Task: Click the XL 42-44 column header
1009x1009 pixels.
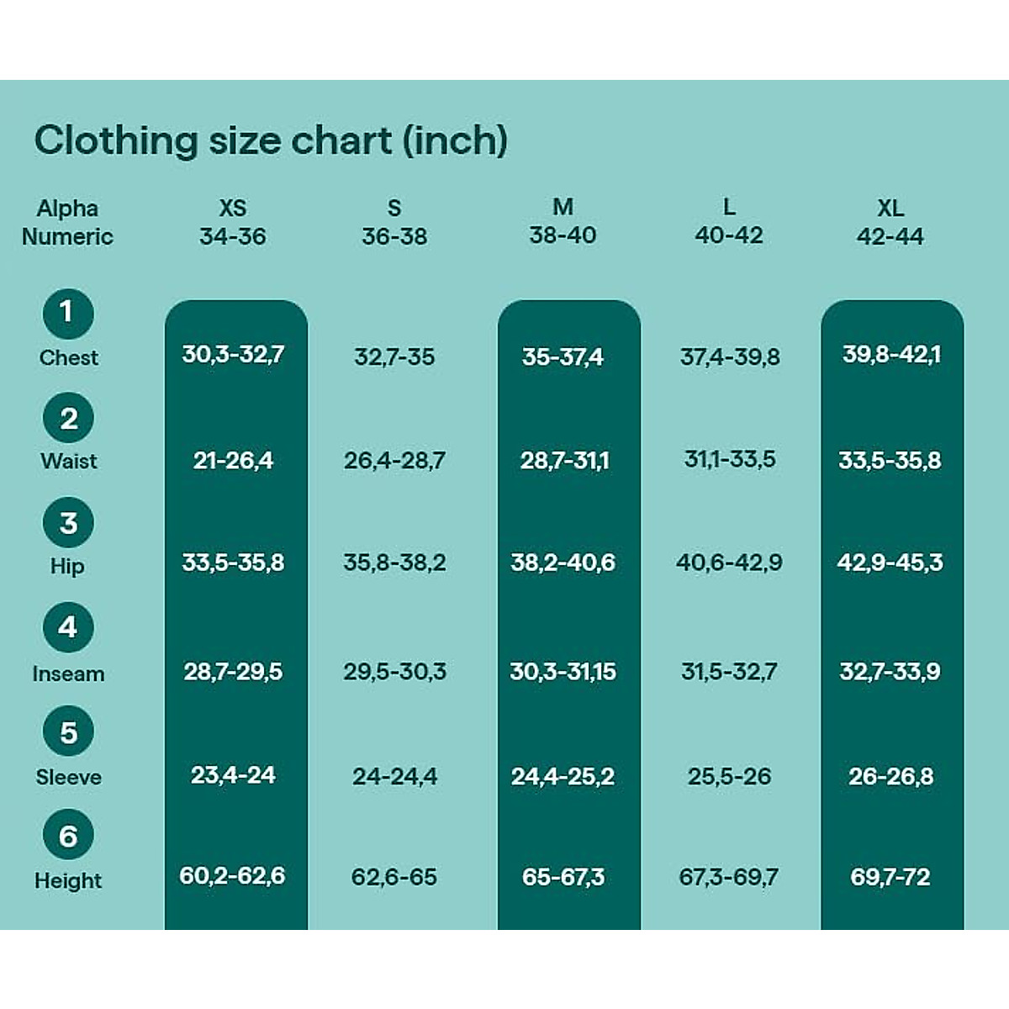Action: coord(890,222)
